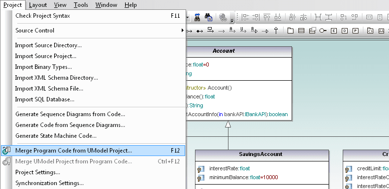This screenshot has height=189, width=389.
Task: Click the Align Bottom toolbar icon
Action: click(278, 17)
